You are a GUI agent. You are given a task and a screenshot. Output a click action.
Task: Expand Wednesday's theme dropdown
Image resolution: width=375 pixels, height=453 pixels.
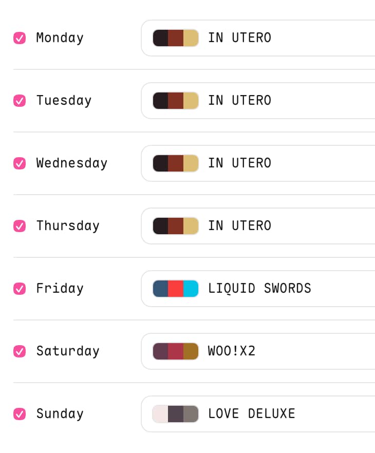pos(258,163)
